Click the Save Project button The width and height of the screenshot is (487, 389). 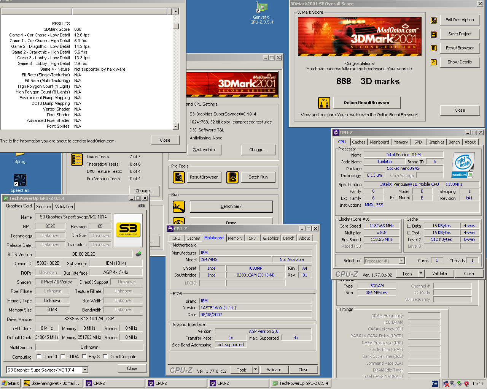[x=460, y=34]
